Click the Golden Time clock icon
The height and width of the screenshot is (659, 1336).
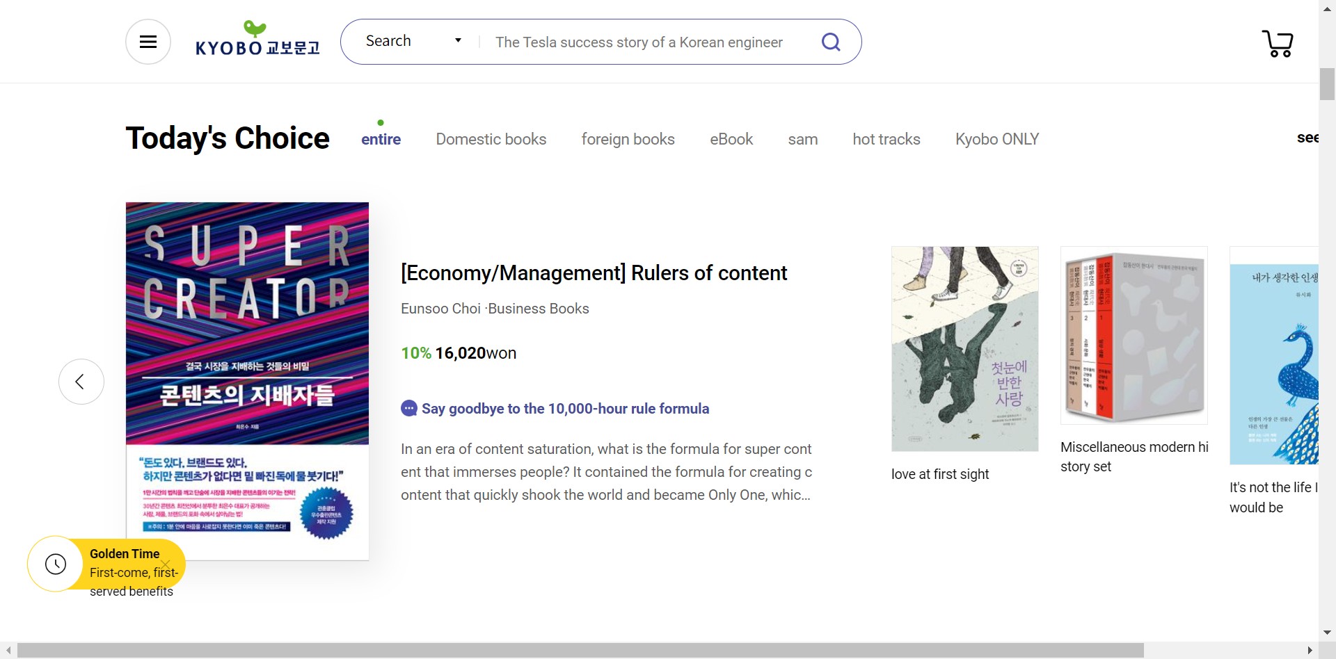pyautogui.click(x=56, y=564)
